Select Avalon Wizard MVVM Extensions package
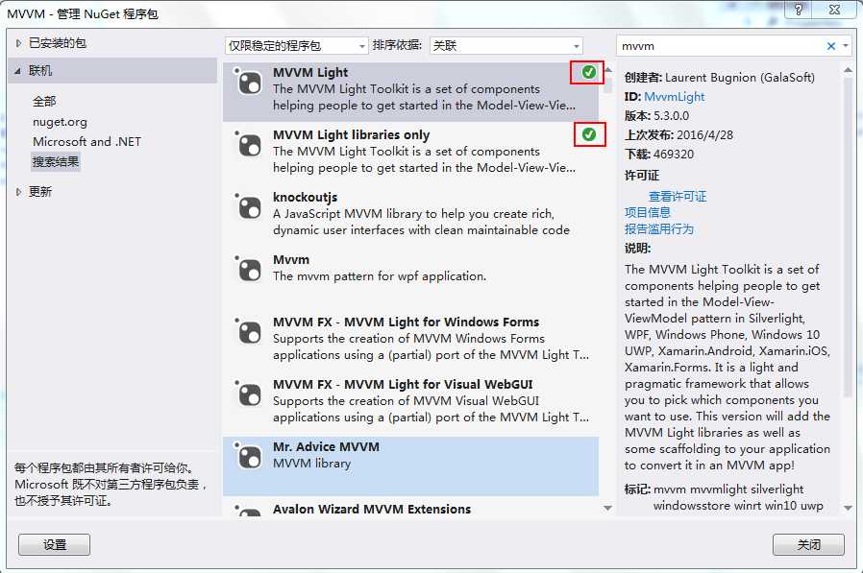 pos(372,510)
